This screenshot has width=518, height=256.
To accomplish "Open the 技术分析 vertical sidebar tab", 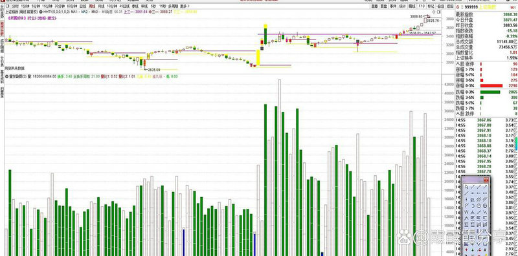I will click(x=2, y=28).
